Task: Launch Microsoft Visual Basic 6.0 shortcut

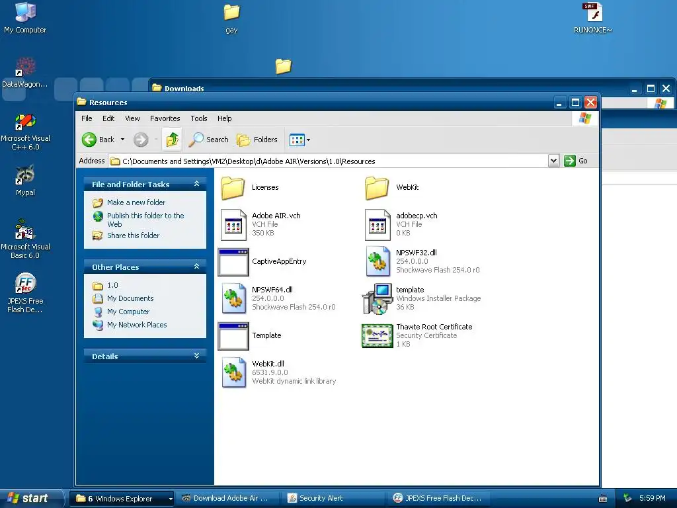Action: pyautogui.click(x=25, y=239)
